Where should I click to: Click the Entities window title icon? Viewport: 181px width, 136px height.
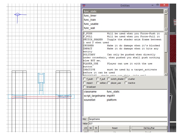coord(84,5)
